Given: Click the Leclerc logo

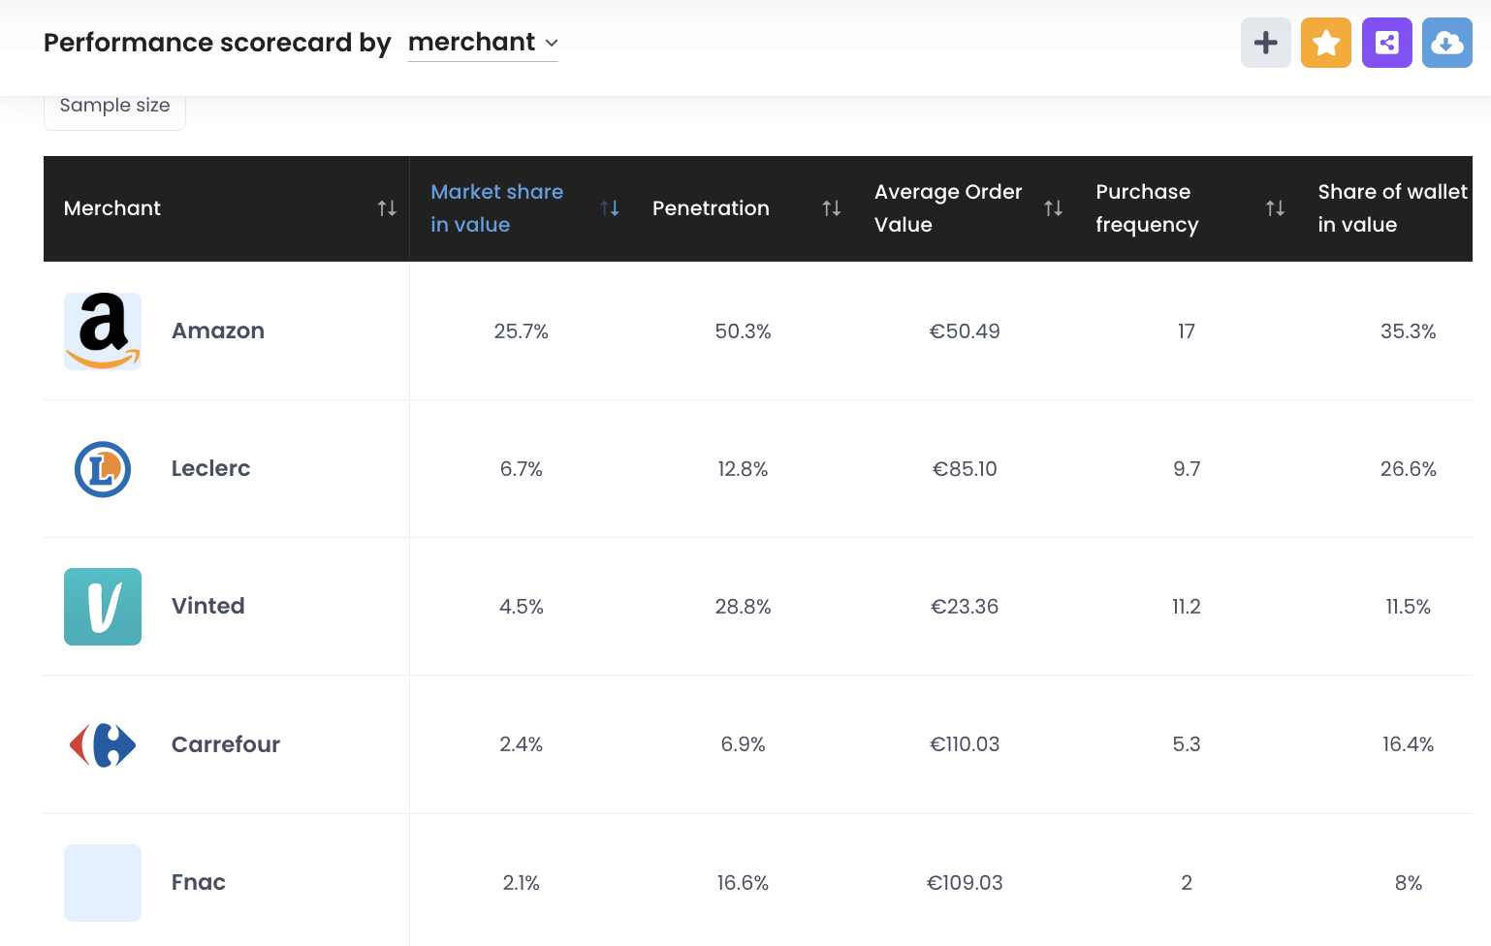Looking at the screenshot, I should click(x=103, y=469).
